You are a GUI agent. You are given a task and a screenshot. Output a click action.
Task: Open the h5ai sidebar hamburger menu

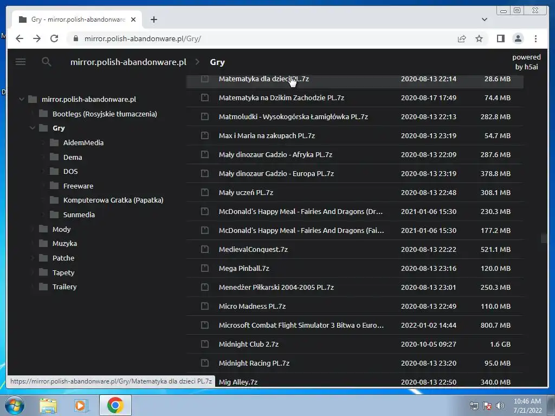(21, 62)
